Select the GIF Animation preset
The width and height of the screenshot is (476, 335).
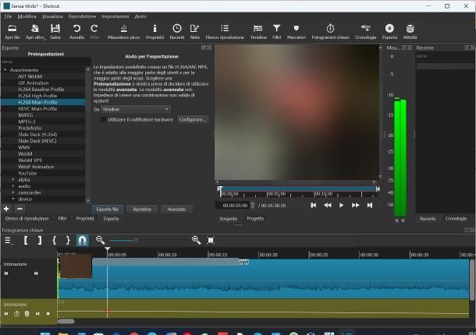(33, 83)
